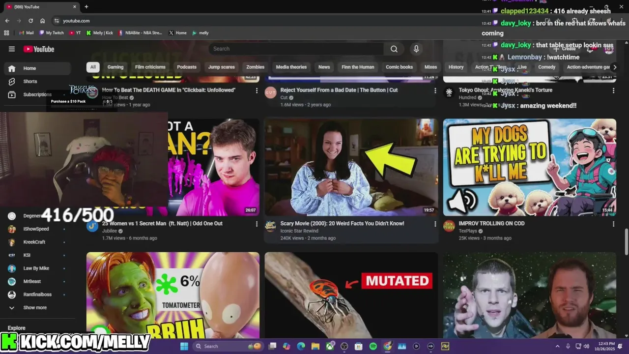
Task: Open Spotify from the taskbar
Action: pyautogui.click(x=373, y=346)
